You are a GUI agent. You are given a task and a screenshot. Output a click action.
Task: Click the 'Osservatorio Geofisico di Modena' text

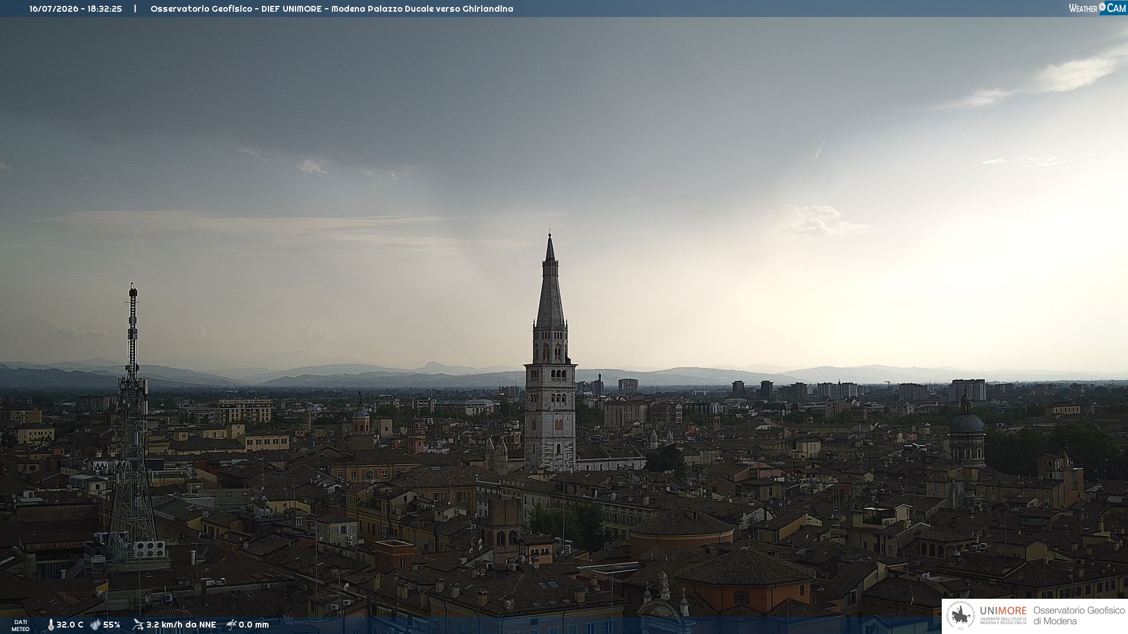click(x=1079, y=616)
